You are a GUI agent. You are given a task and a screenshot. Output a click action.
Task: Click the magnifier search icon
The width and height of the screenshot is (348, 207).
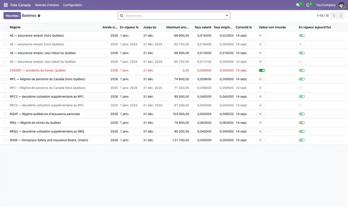tap(122, 16)
